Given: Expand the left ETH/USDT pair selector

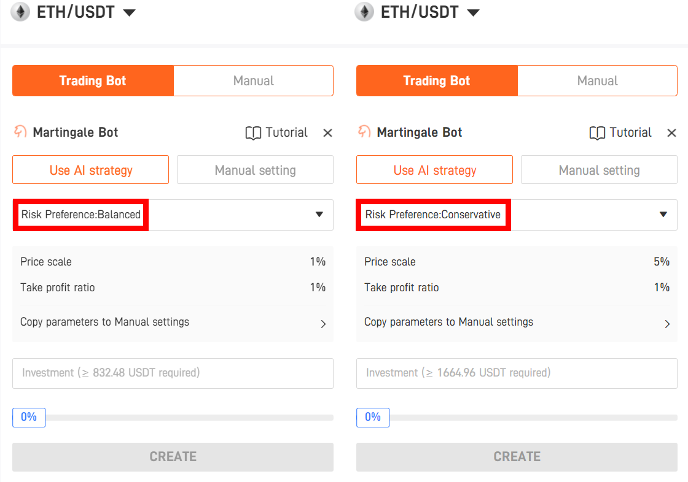Looking at the screenshot, I should tap(130, 12).
